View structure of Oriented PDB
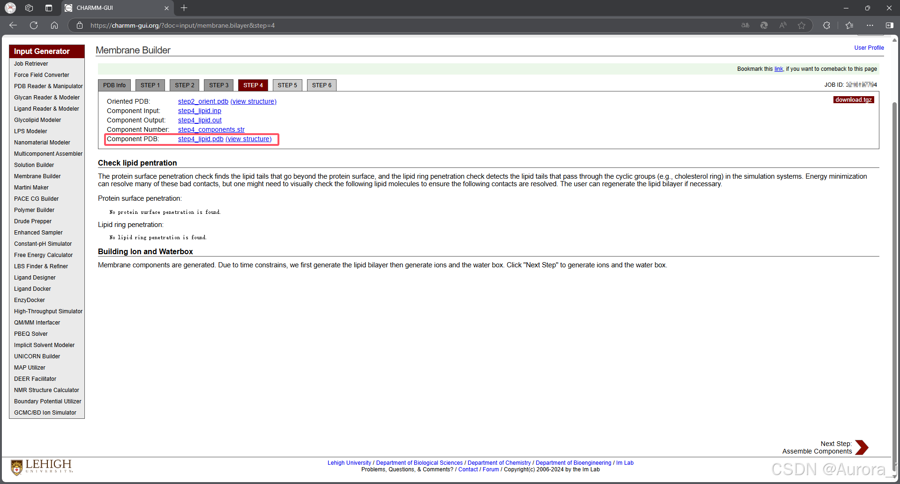Screen dimensions: 900x484 click(x=254, y=101)
